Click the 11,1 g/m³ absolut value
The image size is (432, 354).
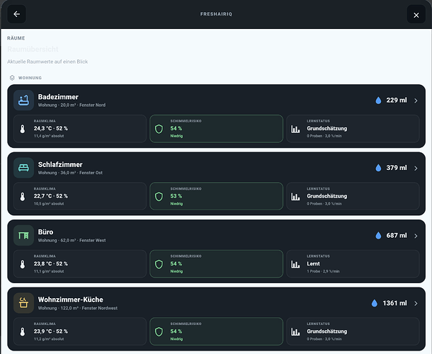click(x=49, y=271)
